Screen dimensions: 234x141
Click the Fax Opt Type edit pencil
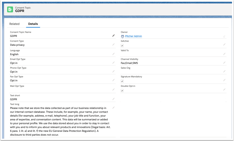click(x=113, y=80)
